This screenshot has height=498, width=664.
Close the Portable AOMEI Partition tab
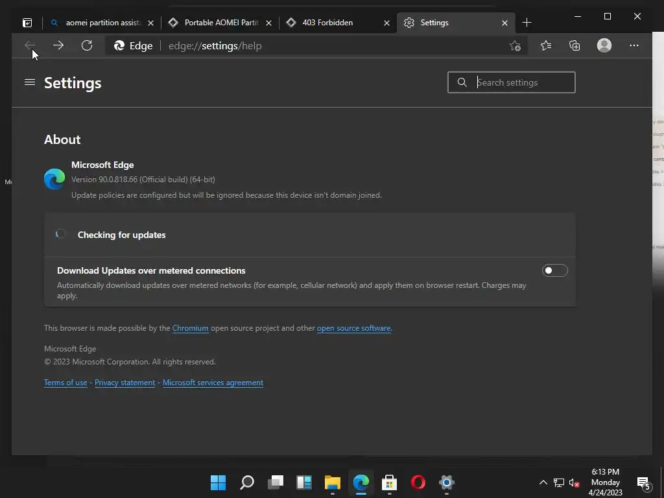click(269, 23)
